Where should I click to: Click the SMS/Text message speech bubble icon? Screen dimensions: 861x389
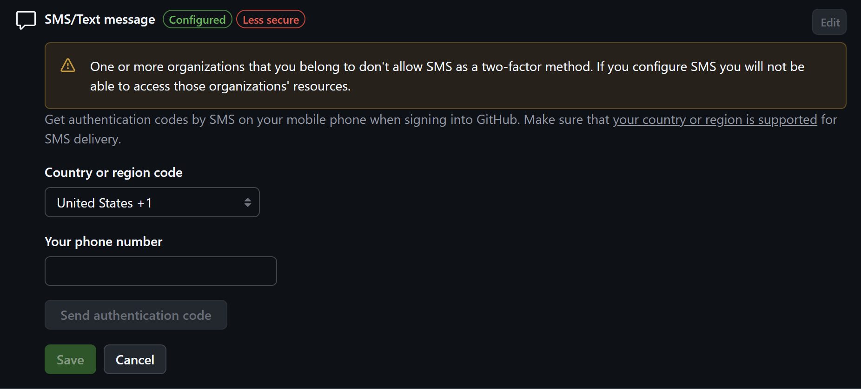(x=26, y=19)
